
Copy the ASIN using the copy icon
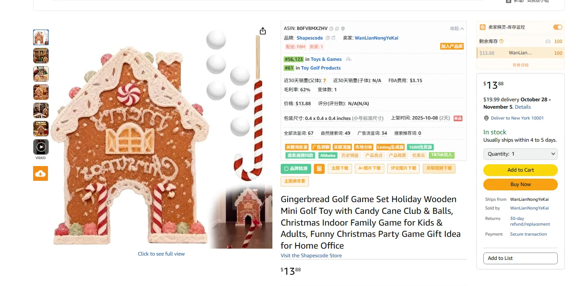point(331,29)
